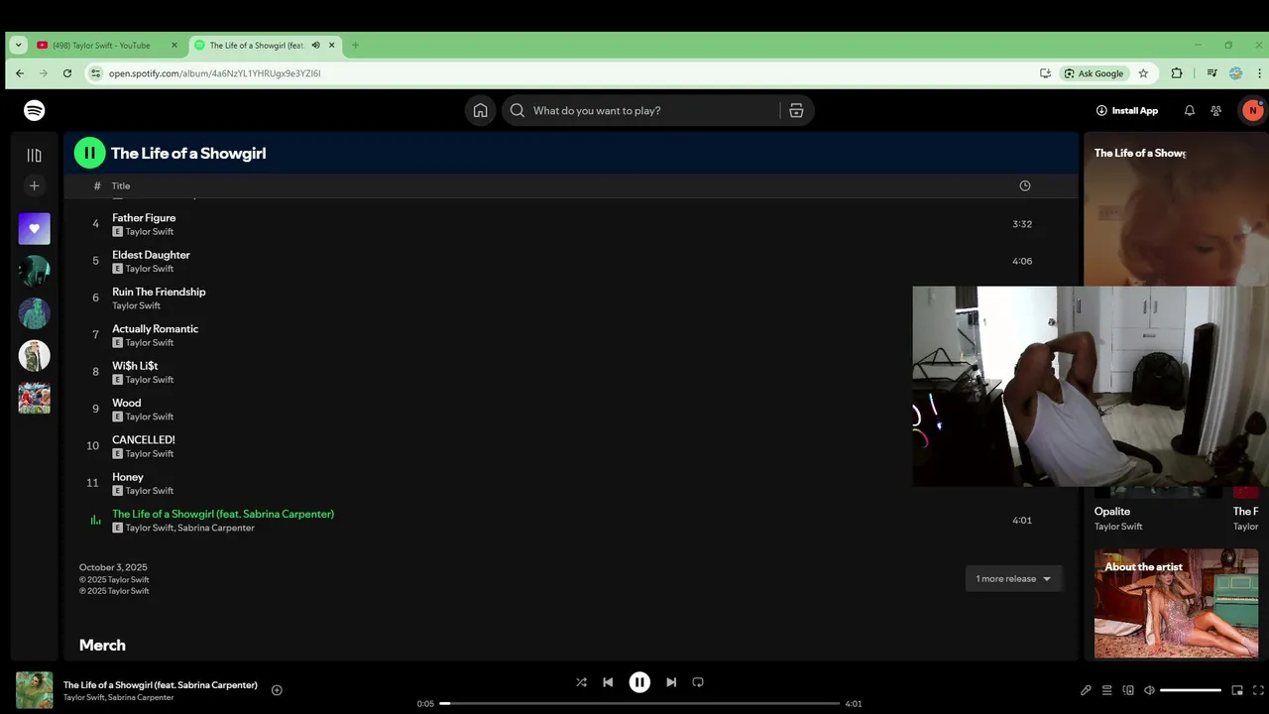Viewport: 1269px width, 714px height.
Task: Mute the Spotify tab audio icon
Action: coord(315,45)
